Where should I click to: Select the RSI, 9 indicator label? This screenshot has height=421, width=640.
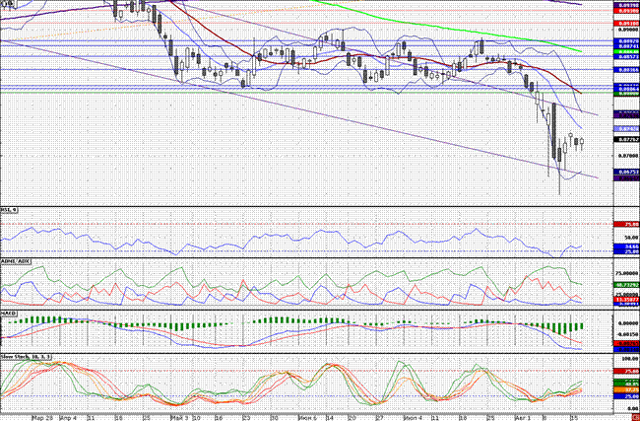(9, 210)
